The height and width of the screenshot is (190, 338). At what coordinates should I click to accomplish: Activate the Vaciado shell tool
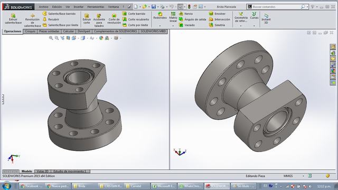(186, 25)
